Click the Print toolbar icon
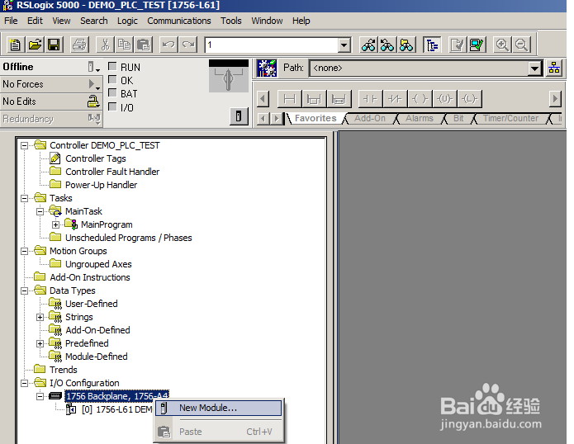The image size is (574, 444). [79, 45]
